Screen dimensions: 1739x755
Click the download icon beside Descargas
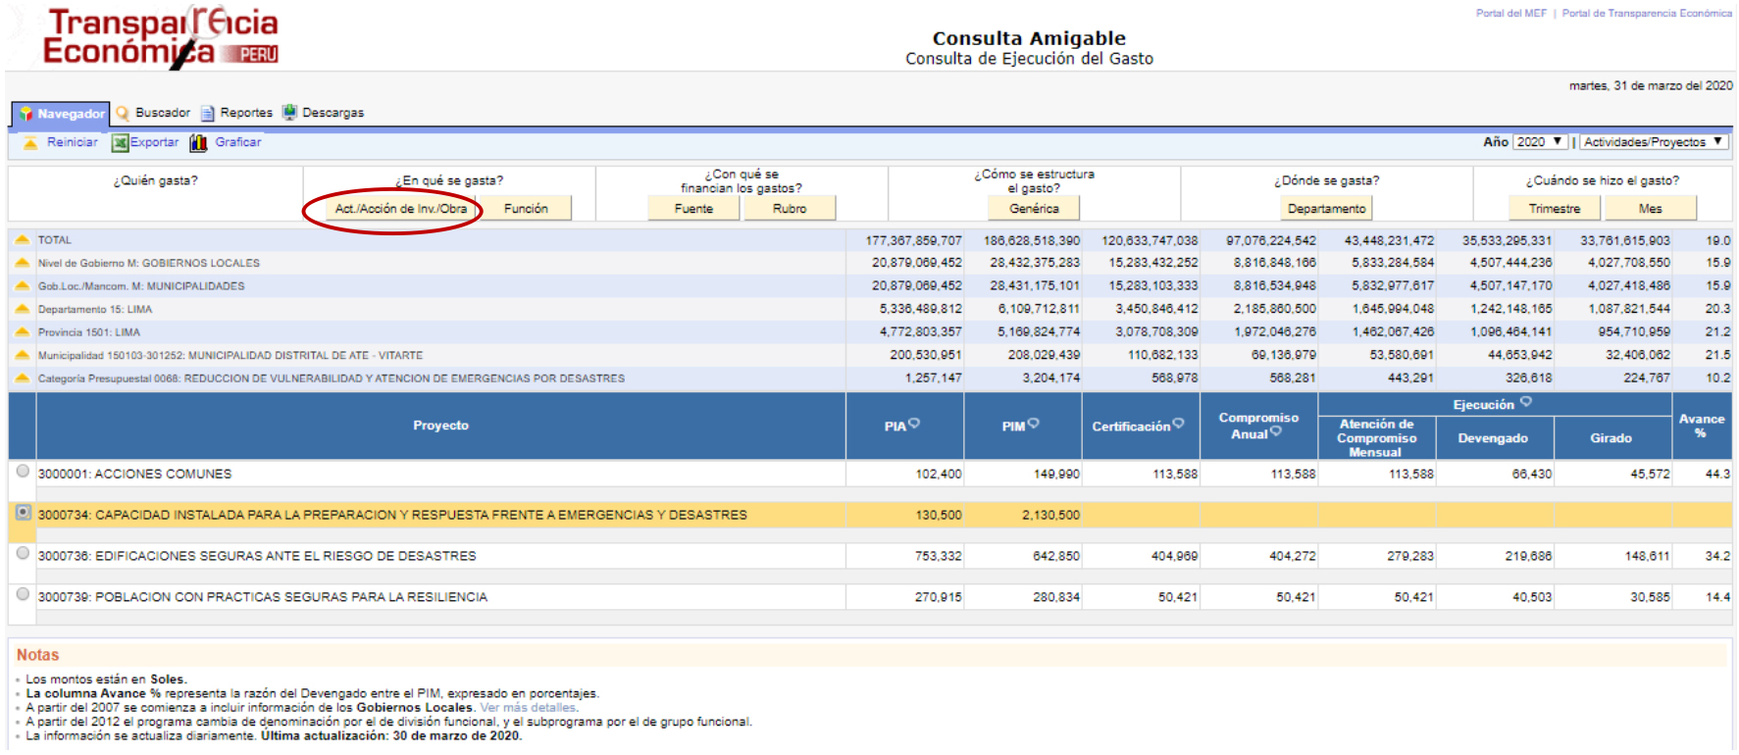[x=289, y=113]
